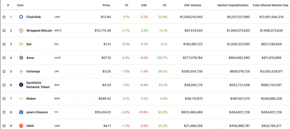Open the Uniswap coin name link
290x129 pixels.
33,71
